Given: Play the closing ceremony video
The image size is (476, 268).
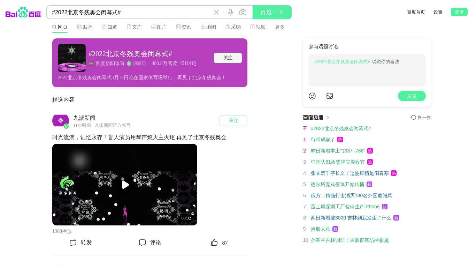Looking at the screenshot, I should pos(125,185).
